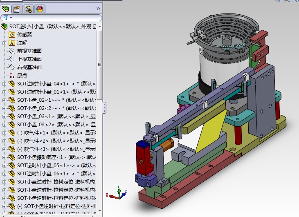Expand the SOT小盘_02<1> component
299x217 pixels.
[4, 100]
